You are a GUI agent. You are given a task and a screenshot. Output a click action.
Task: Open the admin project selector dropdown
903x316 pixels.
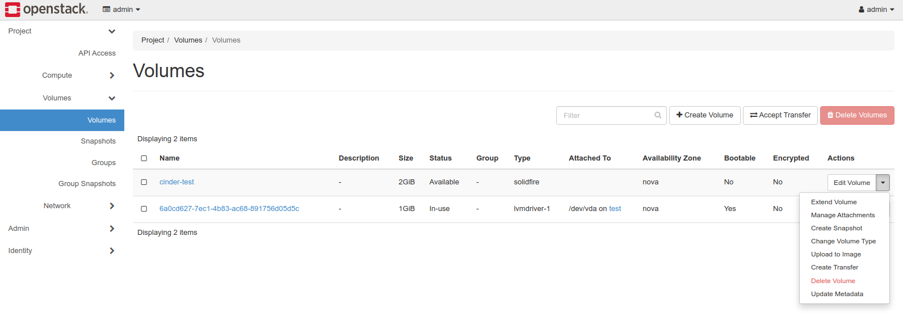(121, 10)
